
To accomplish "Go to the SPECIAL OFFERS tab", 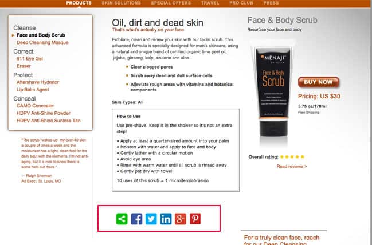I will [171, 3].
